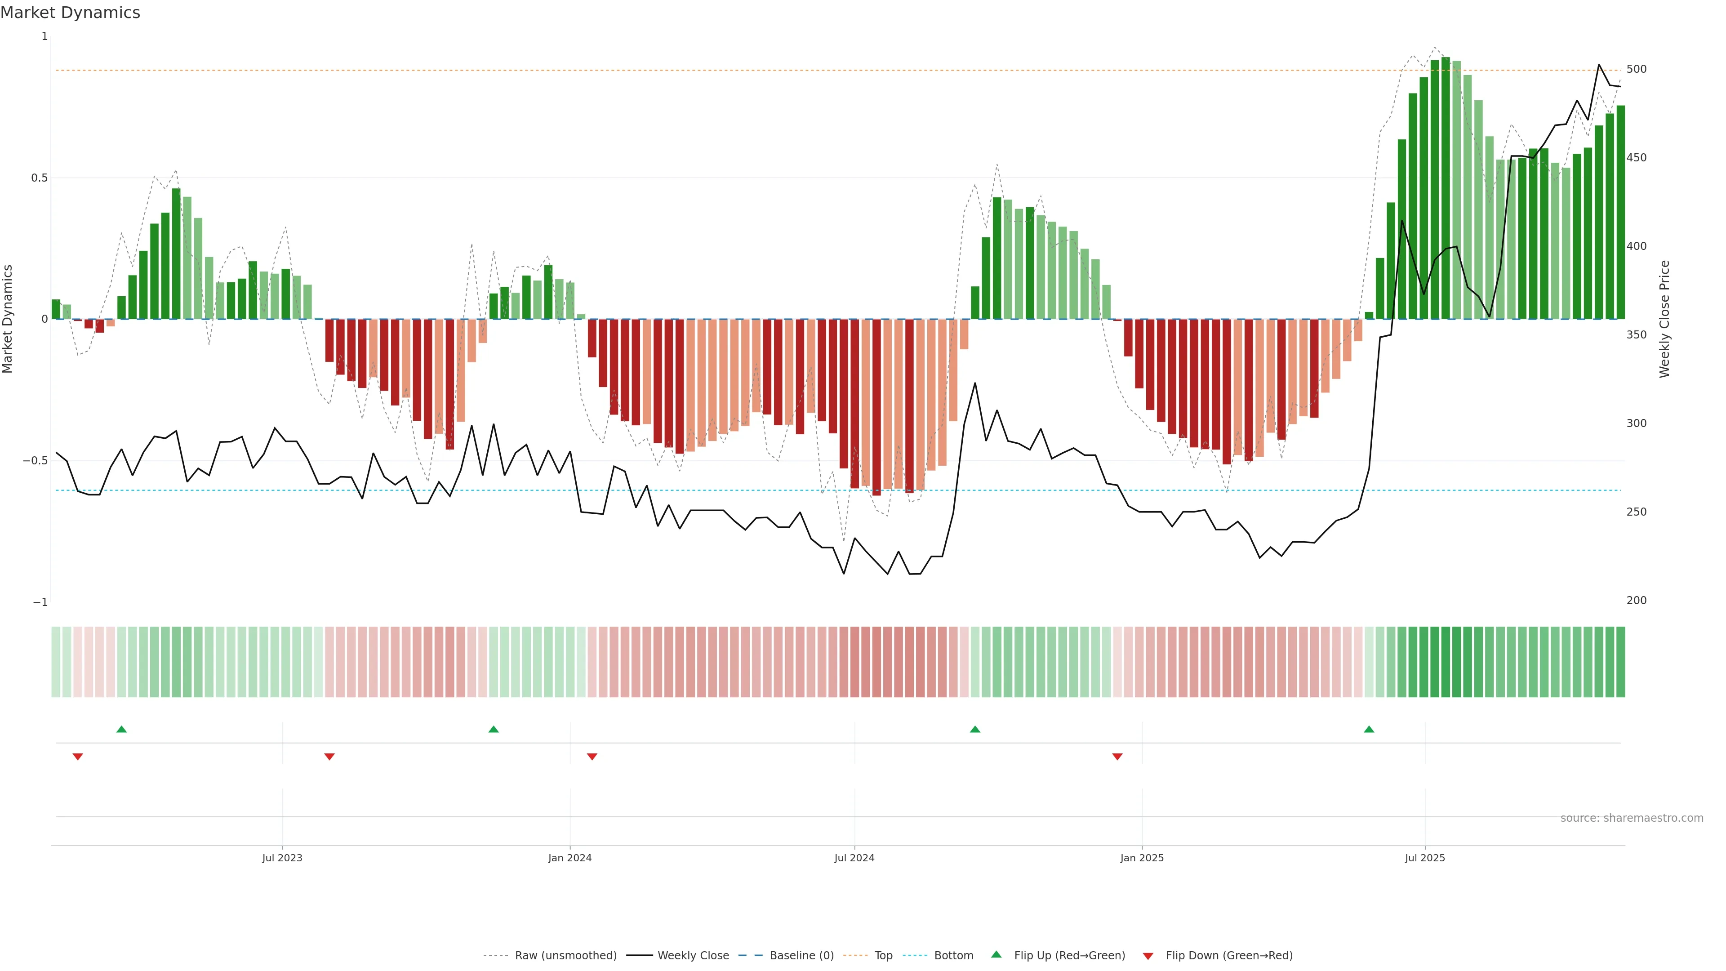
Task: Click the flip-down triangle after Jan 2024
Action: (592, 757)
